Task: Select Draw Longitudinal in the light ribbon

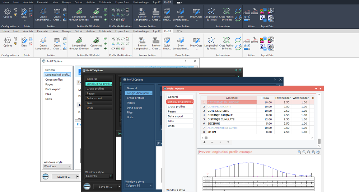Action: (x=181, y=44)
